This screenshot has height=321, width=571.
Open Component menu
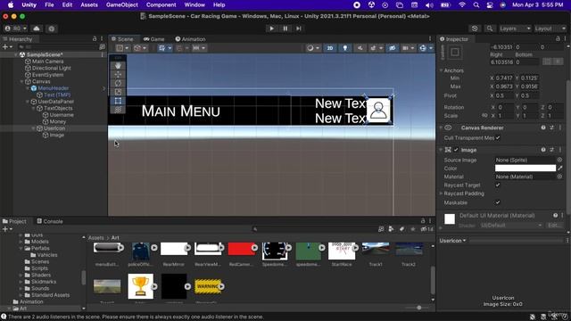[161, 5]
